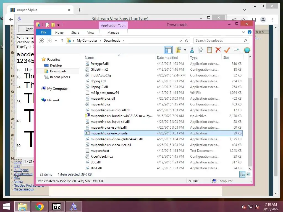Sort by the Size column header
Viewport: 283px width, 212px height.
(x=233, y=57)
